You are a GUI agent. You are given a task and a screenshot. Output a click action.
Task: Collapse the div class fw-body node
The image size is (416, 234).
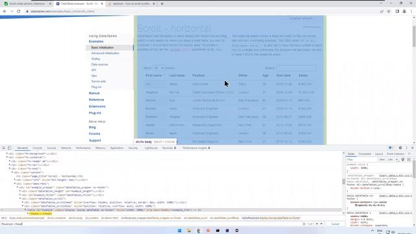[10, 168]
